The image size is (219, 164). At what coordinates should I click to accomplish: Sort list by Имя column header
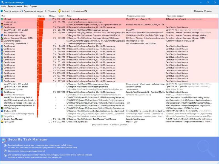pyautogui.click(x=3, y=16)
